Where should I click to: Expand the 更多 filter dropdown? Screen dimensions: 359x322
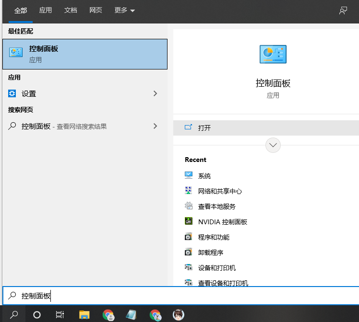(124, 10)
